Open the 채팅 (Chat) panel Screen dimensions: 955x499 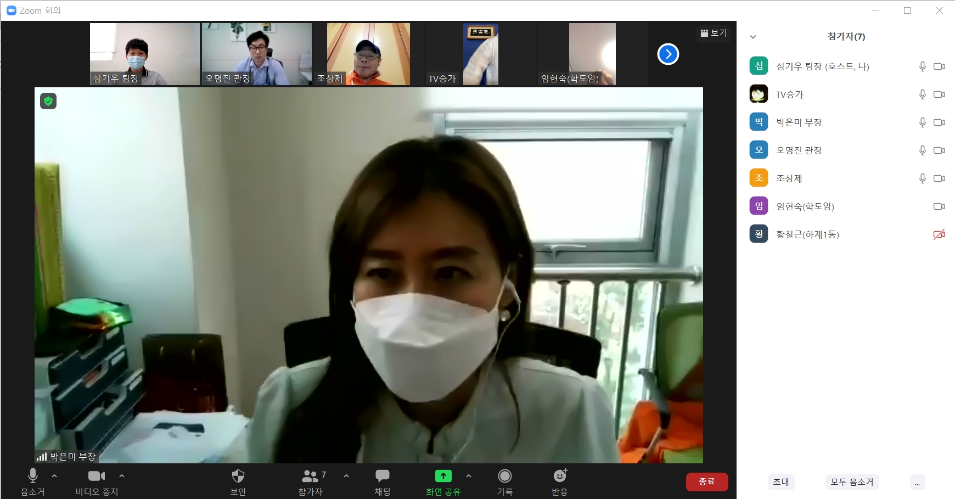point(382,476)
